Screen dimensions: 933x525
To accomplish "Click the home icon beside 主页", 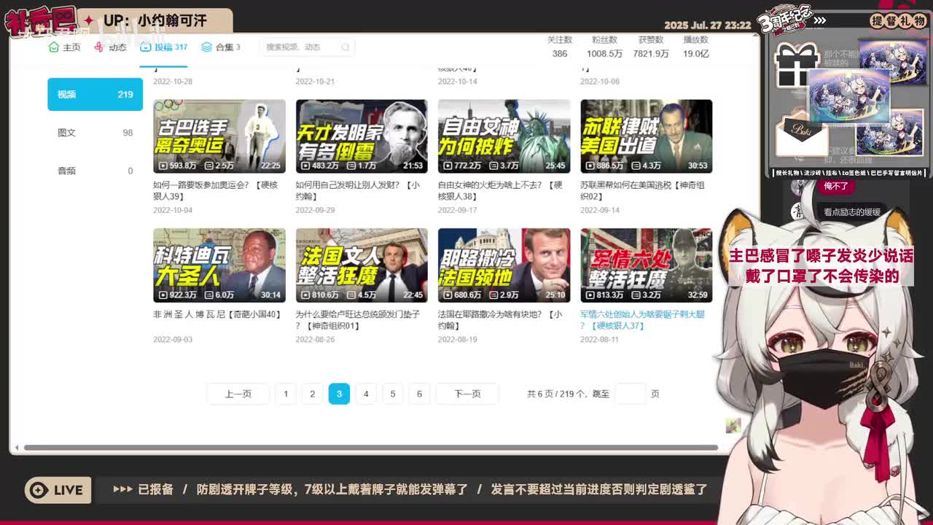I will pyautogui.click(x=53, y=47).
